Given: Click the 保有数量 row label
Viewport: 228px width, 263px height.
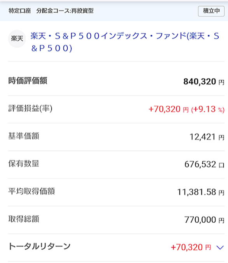Looking at the screenshot, I should pos(24,164).
